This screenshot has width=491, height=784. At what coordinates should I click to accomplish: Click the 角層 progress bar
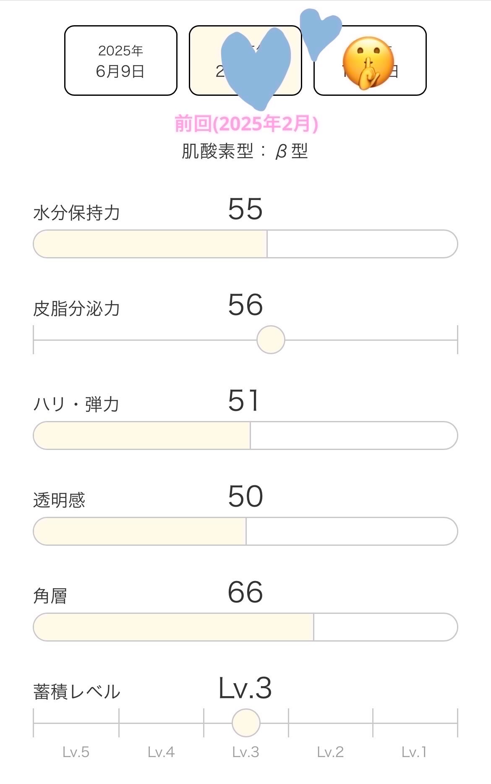[245, 627]
